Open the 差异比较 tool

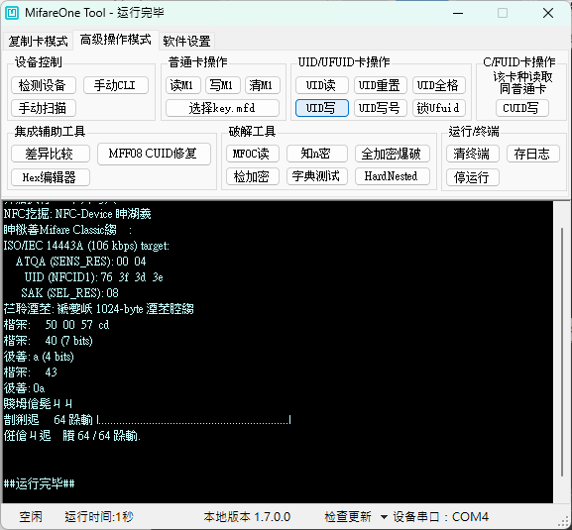click(x=51, y=154)
